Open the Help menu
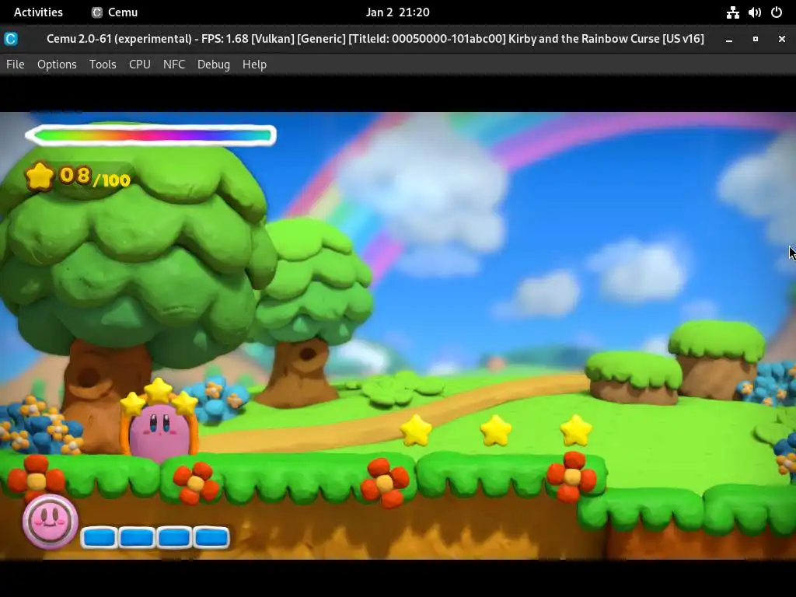Image resolution: width=796 pixels, height=597 pixels. (254, 65)
